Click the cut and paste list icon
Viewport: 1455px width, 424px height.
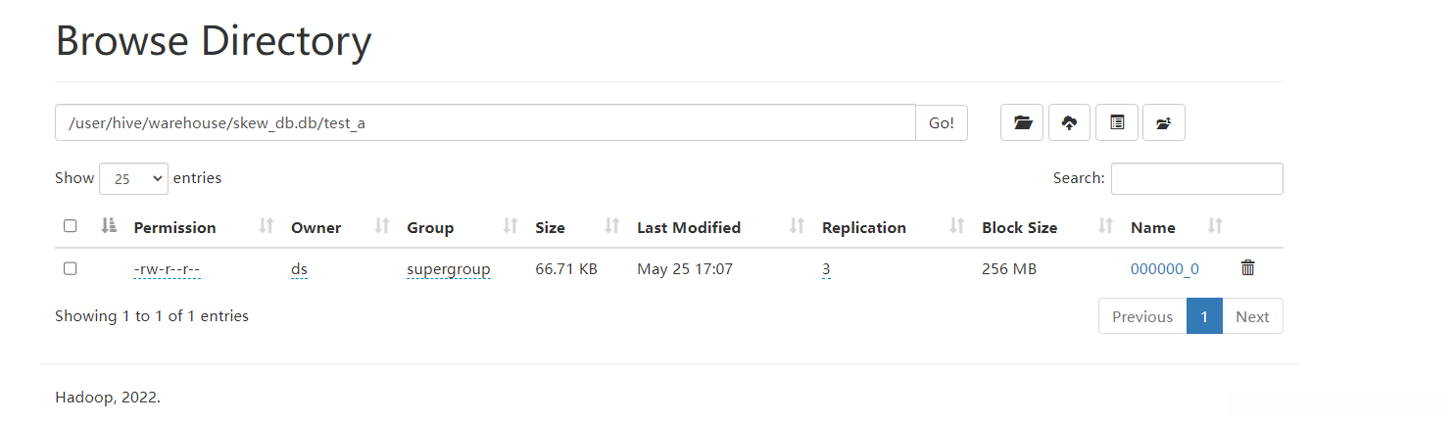[x=1117, y=123]
